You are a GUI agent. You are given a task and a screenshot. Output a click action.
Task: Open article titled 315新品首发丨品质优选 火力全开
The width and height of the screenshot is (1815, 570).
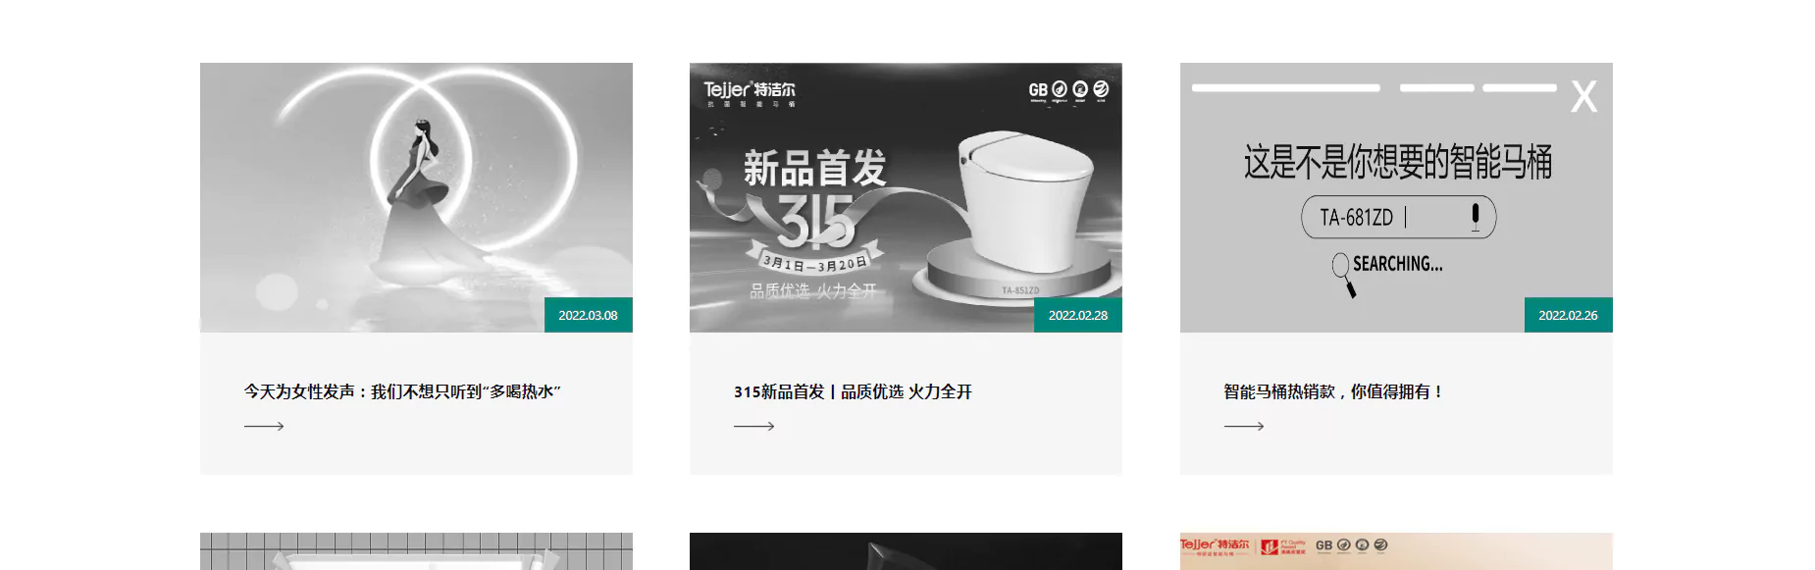click(853, 391)
